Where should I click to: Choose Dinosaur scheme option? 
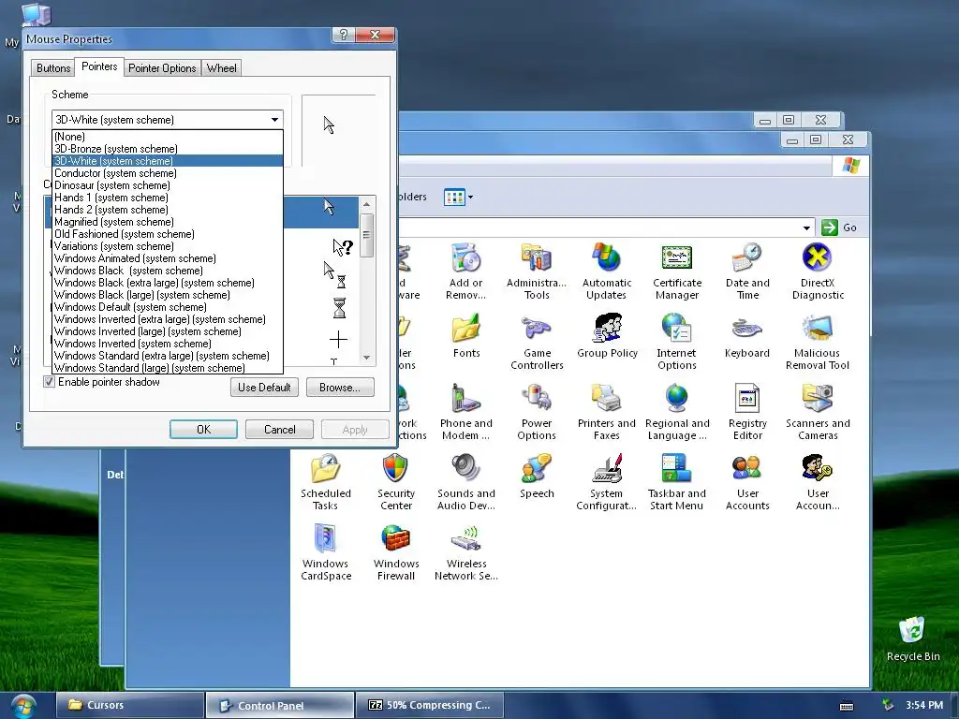(167, 185)
